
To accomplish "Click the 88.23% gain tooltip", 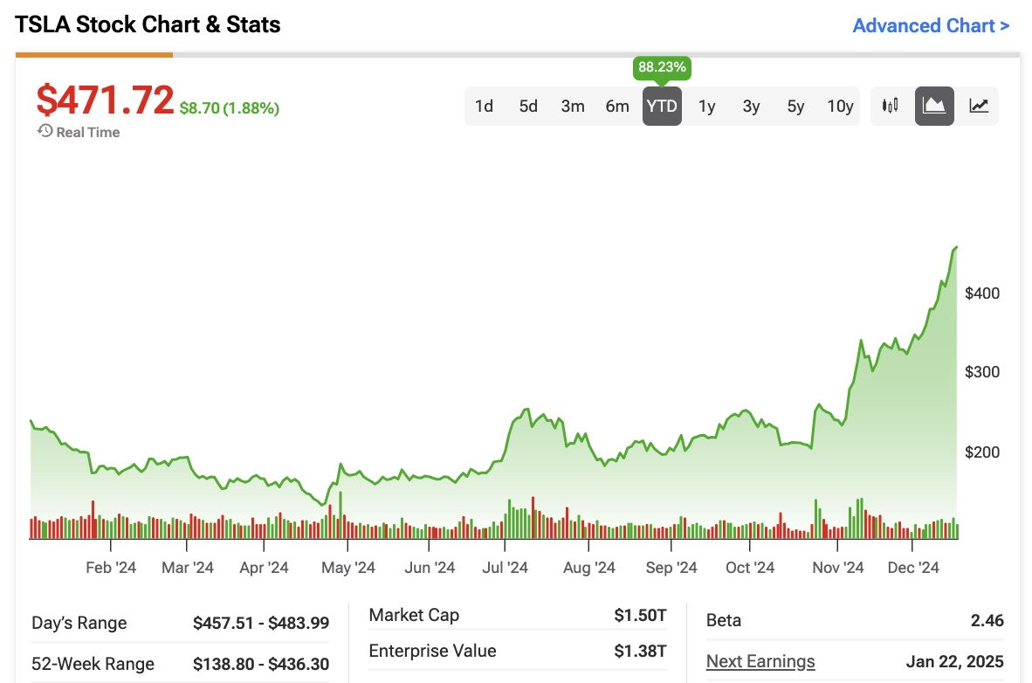I will tap(662, 66).
